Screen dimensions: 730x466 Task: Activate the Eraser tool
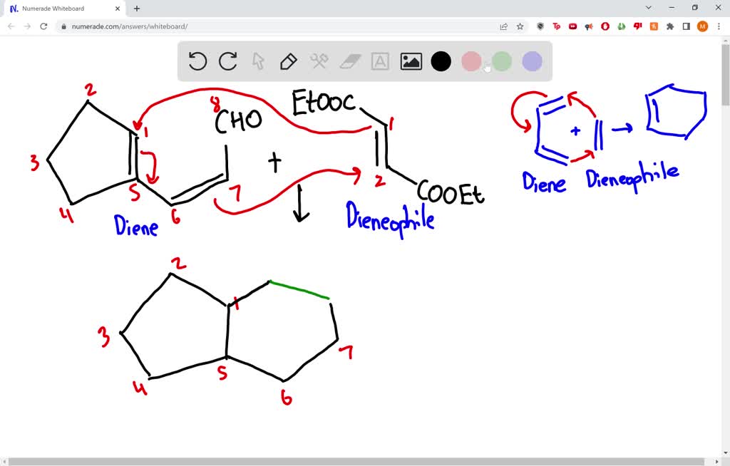349,61
